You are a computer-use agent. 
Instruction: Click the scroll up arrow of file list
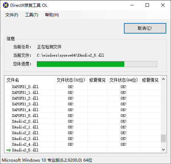pyautogui.click(x=163, y=79)
